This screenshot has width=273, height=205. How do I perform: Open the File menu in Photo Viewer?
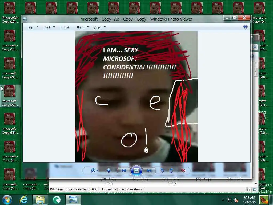tap(30, 27)
